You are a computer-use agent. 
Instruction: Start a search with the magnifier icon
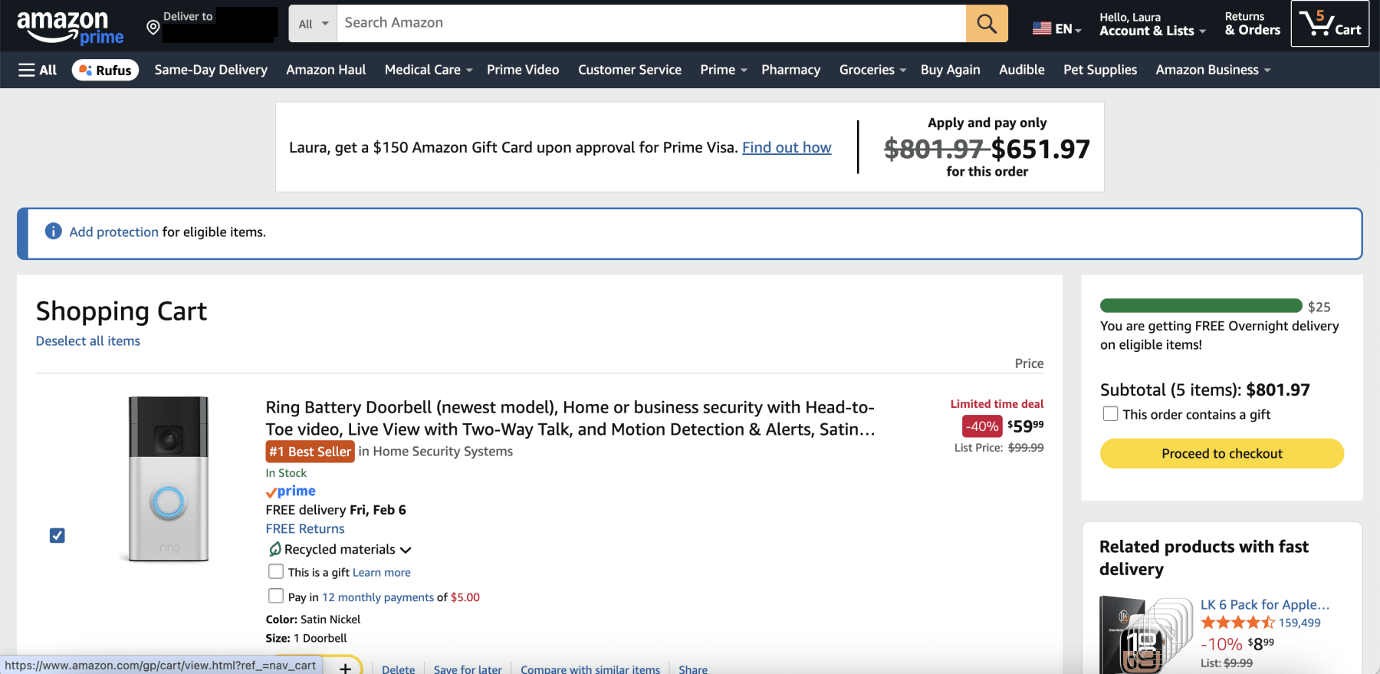(986, 23)
